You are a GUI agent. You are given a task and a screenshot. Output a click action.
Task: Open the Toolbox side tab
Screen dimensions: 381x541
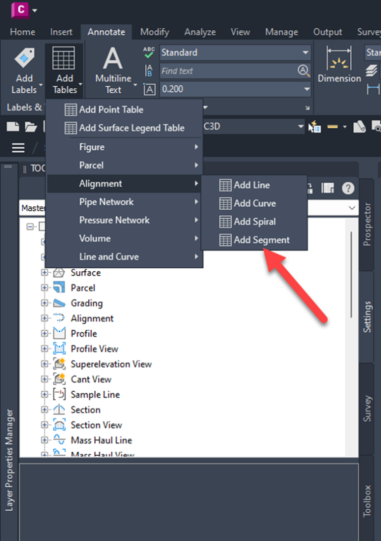pyautogui.click(x=367, y=500)
